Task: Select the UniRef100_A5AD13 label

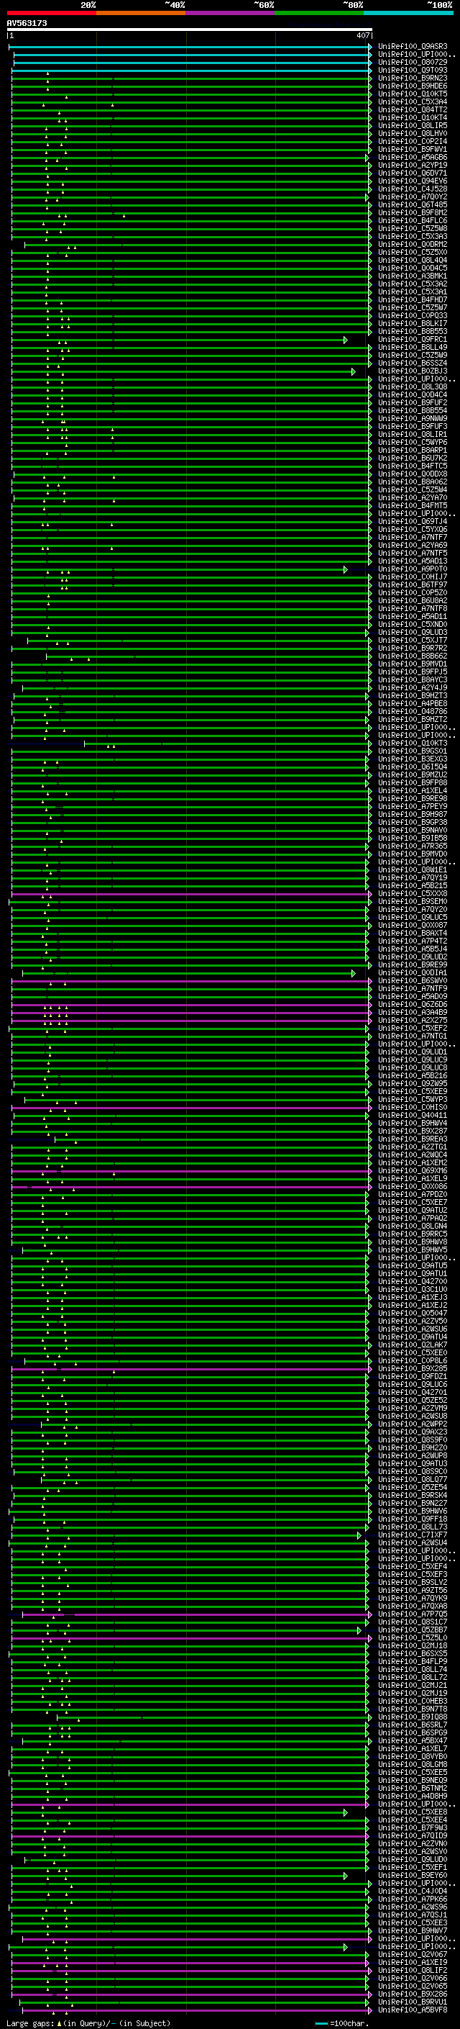Action: 413,561
